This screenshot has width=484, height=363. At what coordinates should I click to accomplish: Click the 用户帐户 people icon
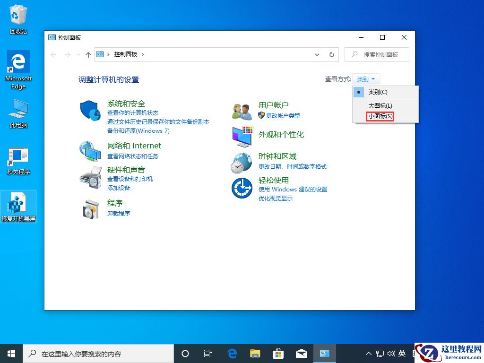[x=242, y=109]
